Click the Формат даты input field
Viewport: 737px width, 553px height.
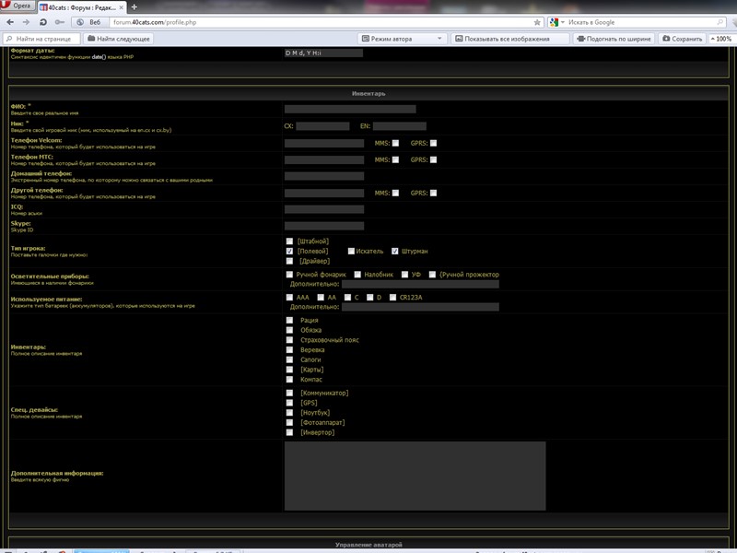click(x=323, y=53)
